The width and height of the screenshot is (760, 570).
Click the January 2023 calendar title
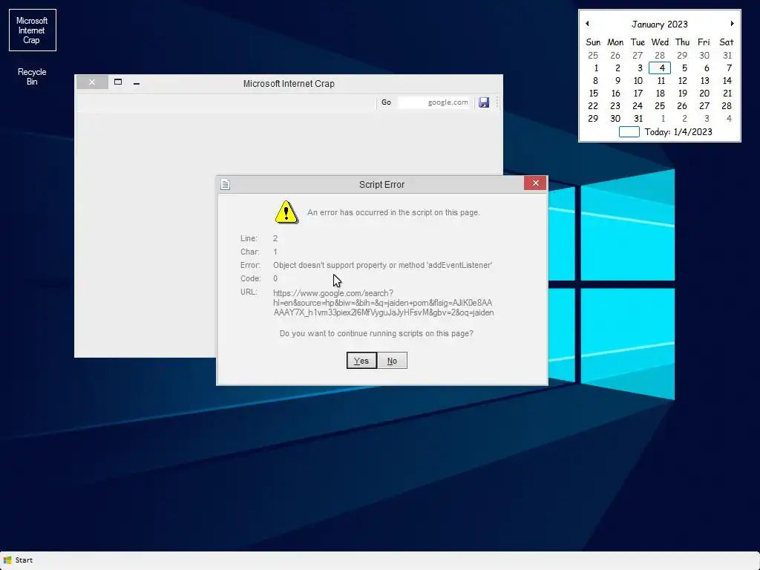coord(660,24)
